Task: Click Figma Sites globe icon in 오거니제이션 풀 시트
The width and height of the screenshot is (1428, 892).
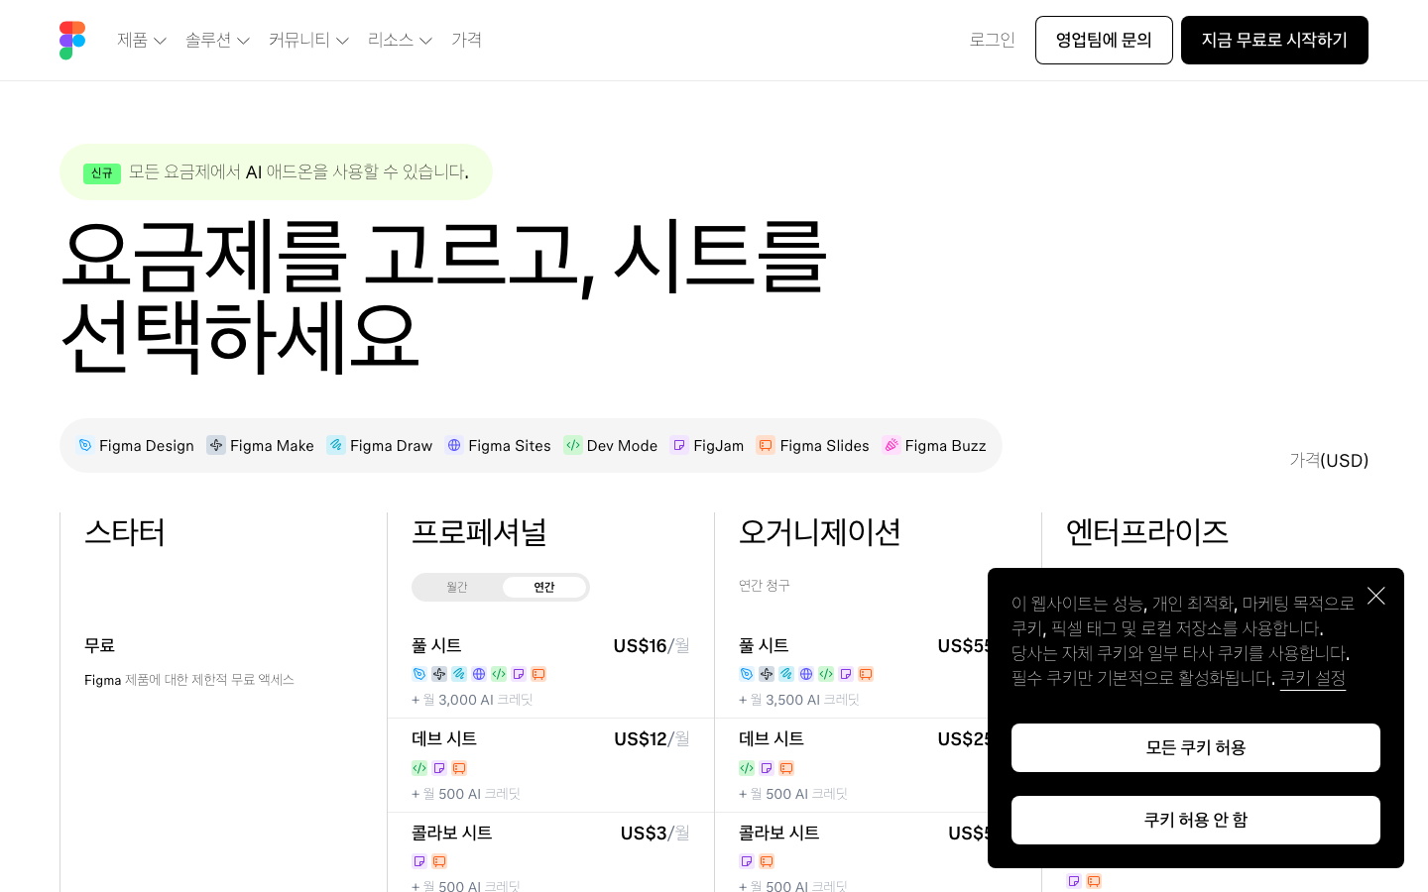Action: (806, 674)
